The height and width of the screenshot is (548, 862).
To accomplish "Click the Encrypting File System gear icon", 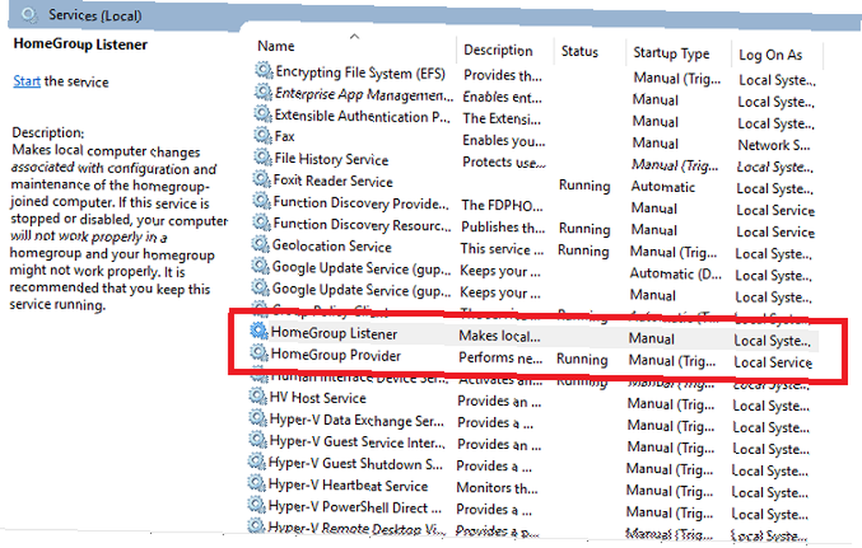I will point(264,71).
